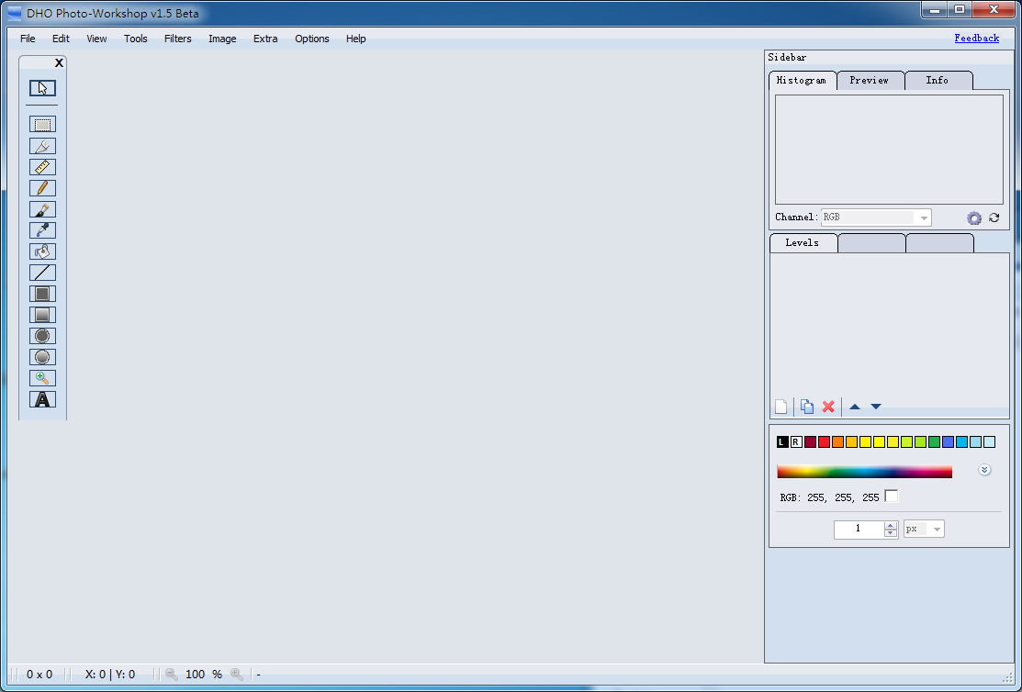Select the Pencil tool
The image size is (1022, 692).
(x=42, y=188)
